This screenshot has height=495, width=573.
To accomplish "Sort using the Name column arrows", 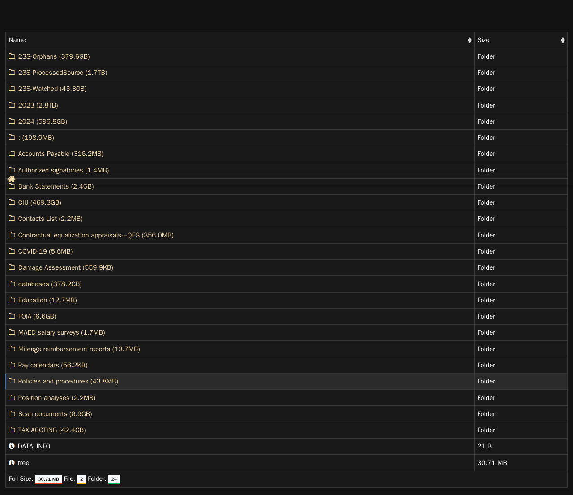I will click(x=469, y=40).
